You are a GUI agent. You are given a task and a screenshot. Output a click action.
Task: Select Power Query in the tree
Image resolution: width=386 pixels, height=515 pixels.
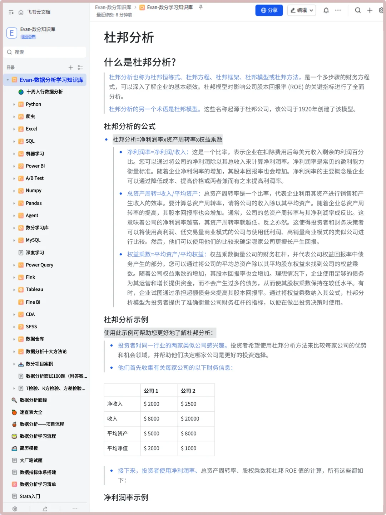[x=39, y=265]
